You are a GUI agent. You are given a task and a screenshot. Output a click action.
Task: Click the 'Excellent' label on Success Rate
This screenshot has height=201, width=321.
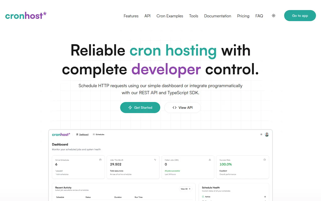(223, 171)
